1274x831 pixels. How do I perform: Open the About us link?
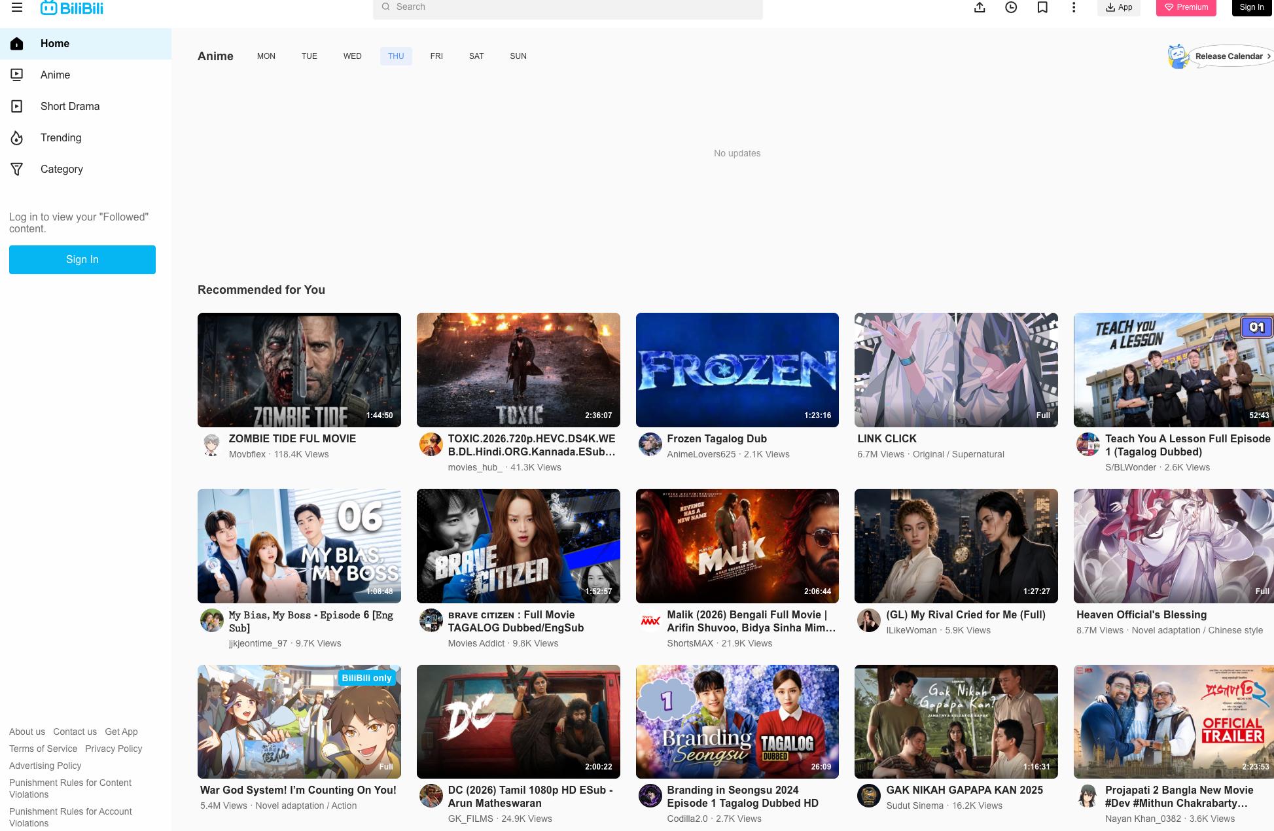(x=27, y=732)
